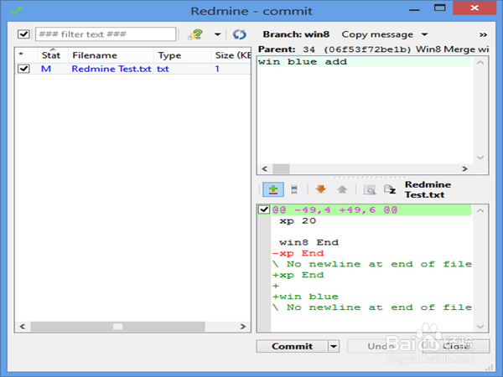The width and height of the screenshot is (503, 377).
Task: Select the Redmine Test.txt filename
Action: (x=111, y=69)
